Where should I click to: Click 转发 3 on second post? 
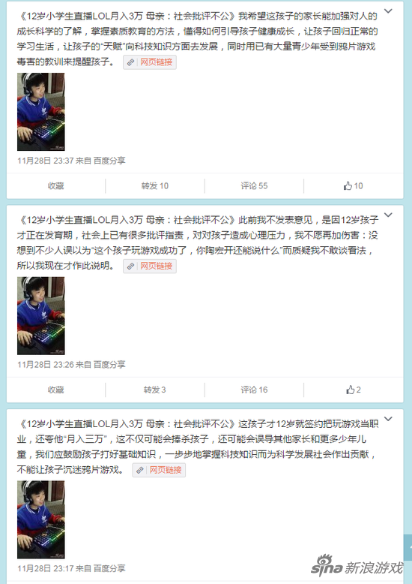154,390
